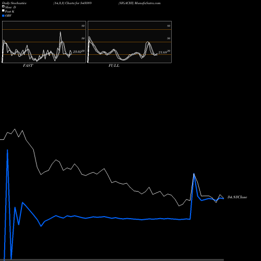Select the 'OBV' legend label
The image size is (261, 261).
coord(8,16)
